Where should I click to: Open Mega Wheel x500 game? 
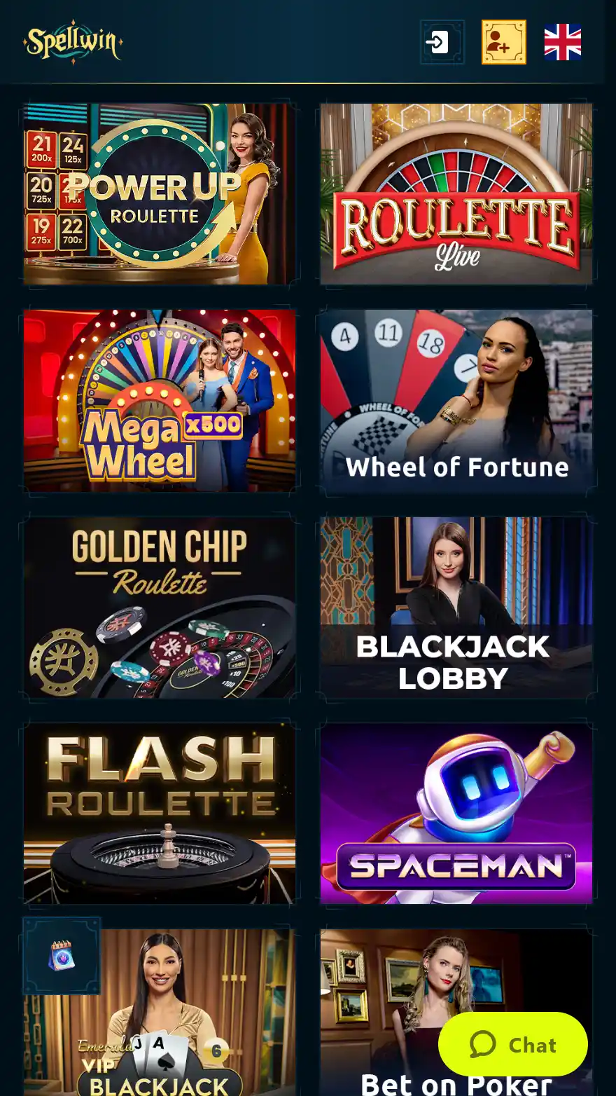point(160,401)
